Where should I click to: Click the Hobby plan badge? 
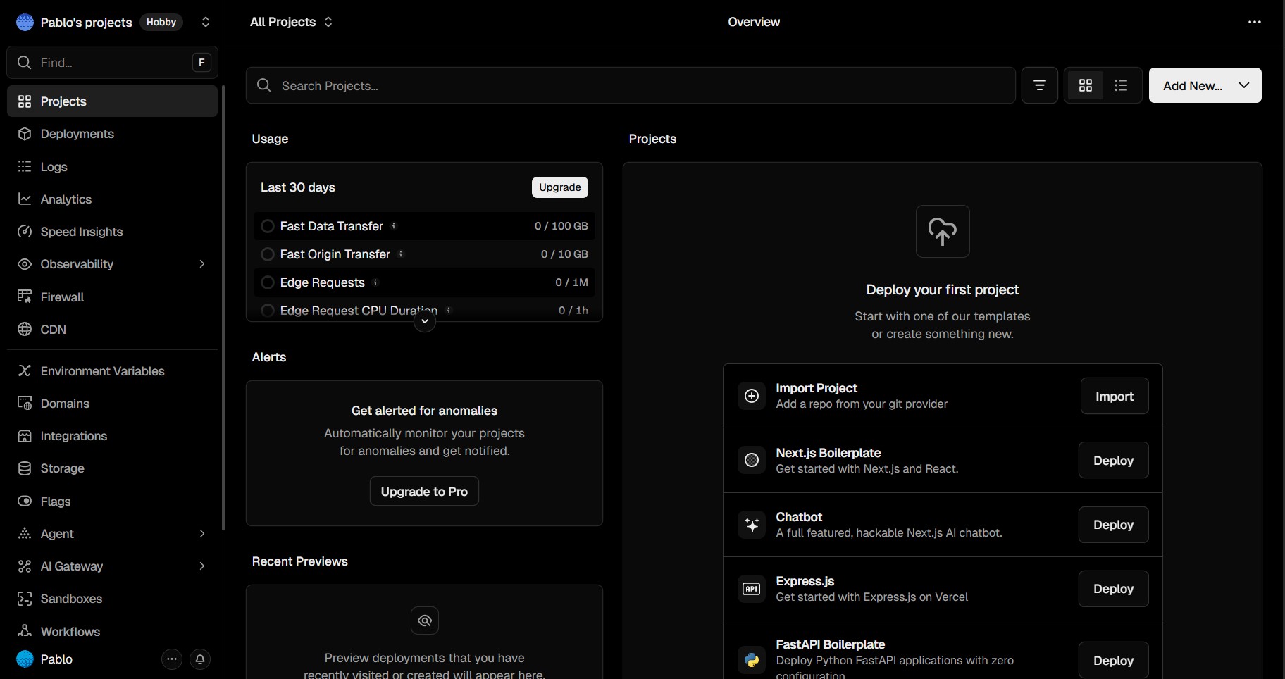(x=161, y=22)
